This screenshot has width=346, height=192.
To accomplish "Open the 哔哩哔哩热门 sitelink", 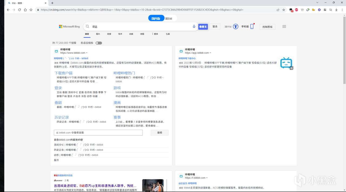I will (124, 73).
